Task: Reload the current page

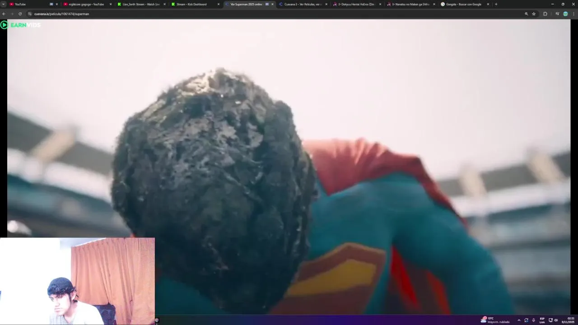Action: (20, 14)
